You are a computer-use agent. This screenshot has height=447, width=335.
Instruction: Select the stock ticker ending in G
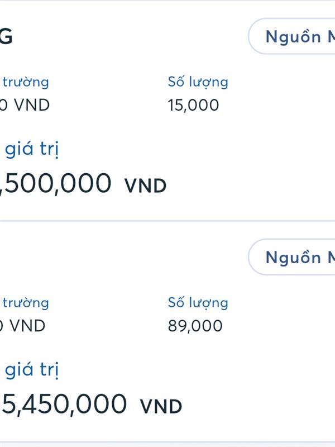[6, 36]
